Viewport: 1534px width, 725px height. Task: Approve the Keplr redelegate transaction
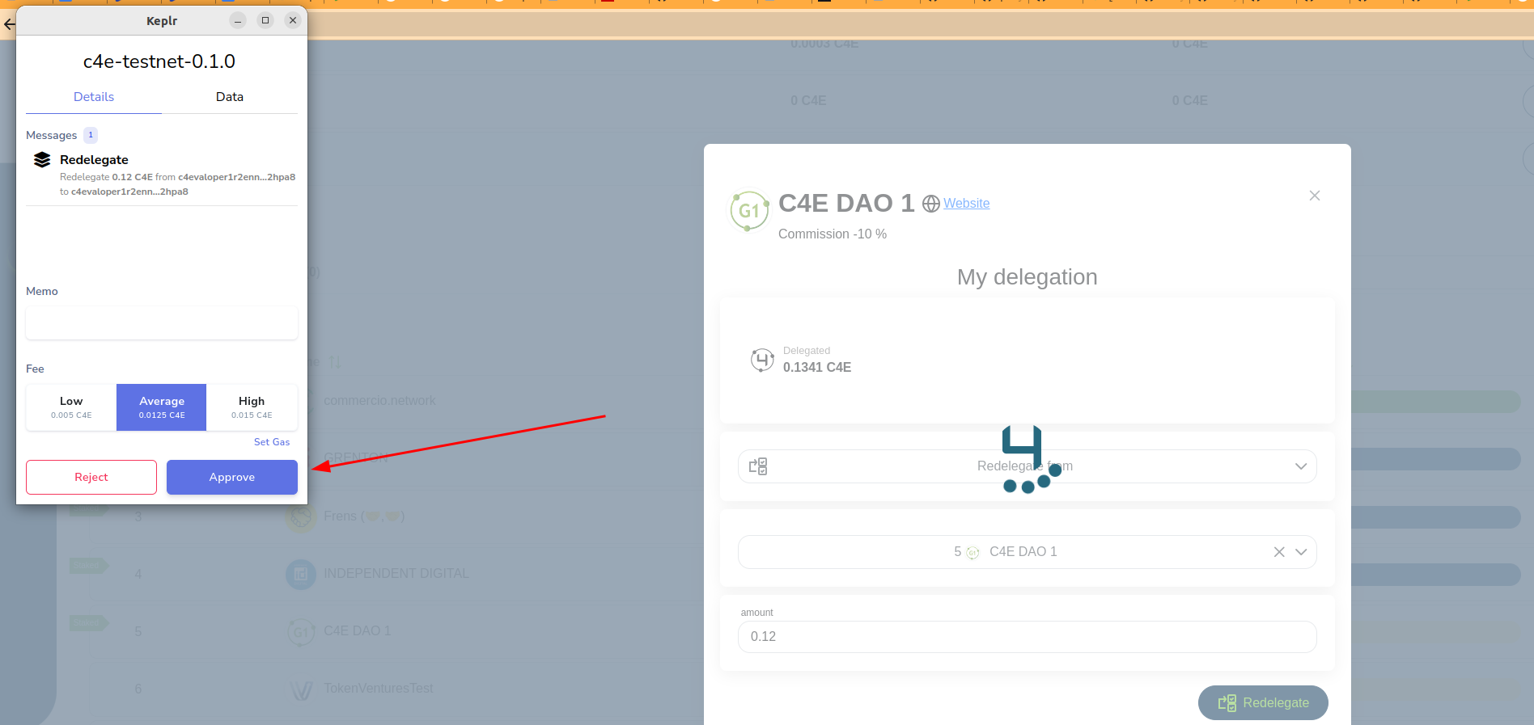(x=232, y=477)
